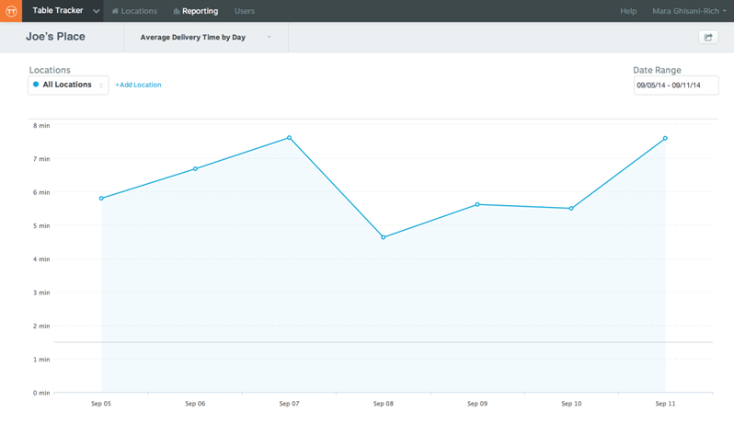Select the Sep 05 data point
The height and width of the screenshot is (435, 734).
click(101, 198)
